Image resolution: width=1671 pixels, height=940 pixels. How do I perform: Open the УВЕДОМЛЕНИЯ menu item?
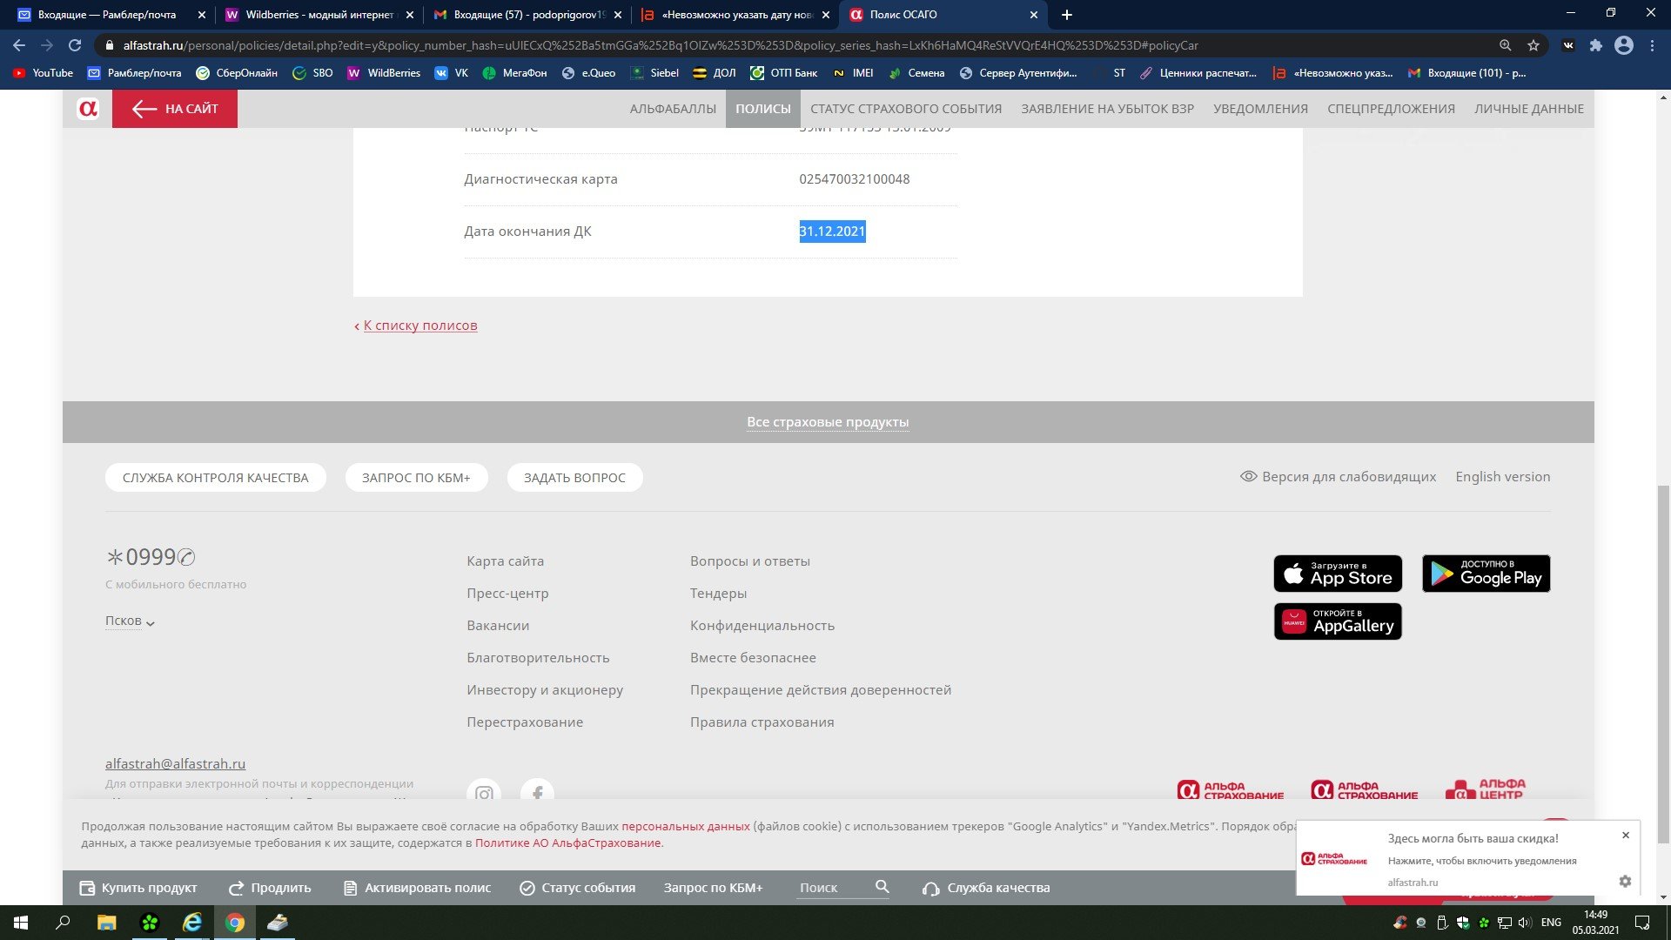click(1260, 109)
